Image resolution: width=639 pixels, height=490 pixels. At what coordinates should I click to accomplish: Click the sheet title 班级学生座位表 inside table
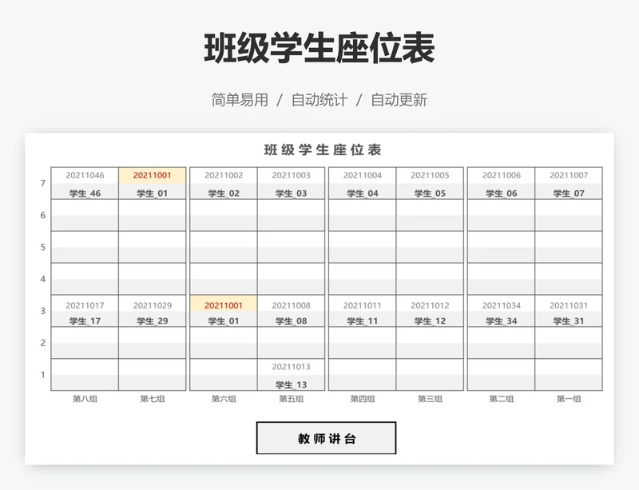pyautogui.click(x=323, y=149)
